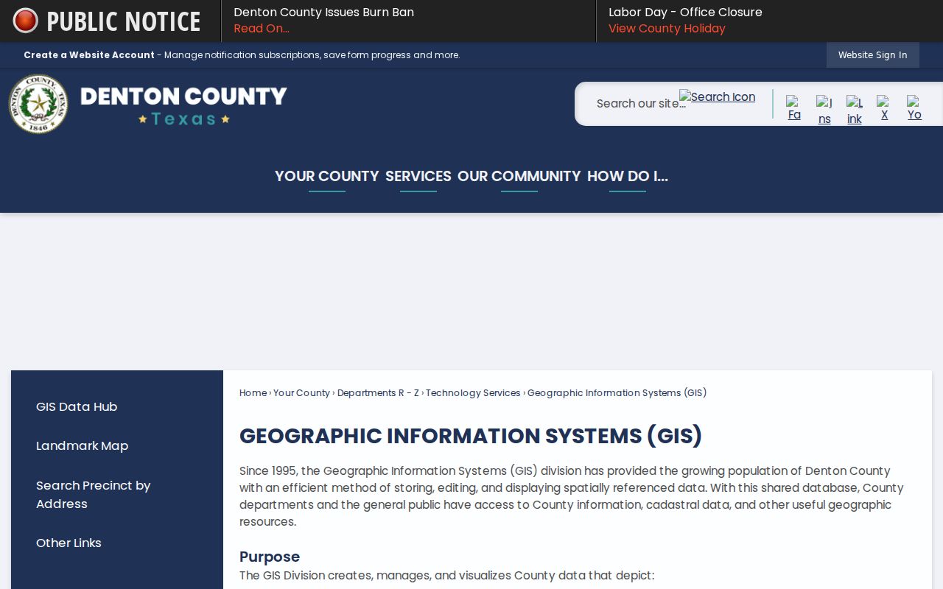This screenshot has width=943, height=589.
Task: Click the Denton County Issues Burn Ban headline
Action: pyautogui.click(x=324, y=13)
